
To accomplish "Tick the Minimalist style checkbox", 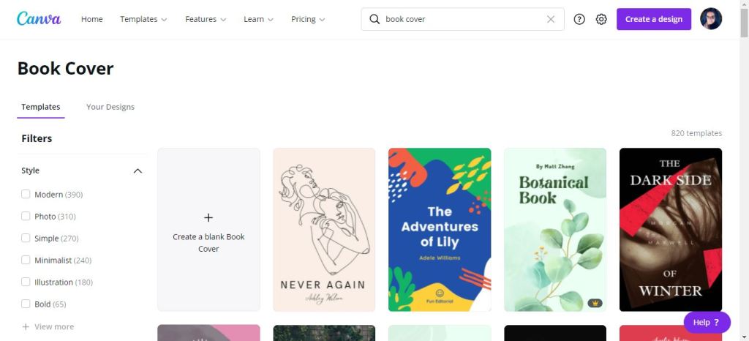I will (x=26, y=261).
